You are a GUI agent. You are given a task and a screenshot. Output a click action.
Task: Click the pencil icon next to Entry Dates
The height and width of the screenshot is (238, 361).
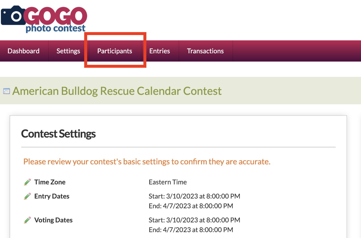[x=27, y=196]
